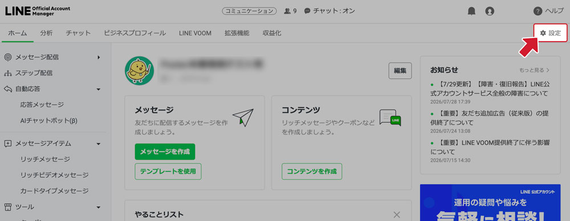570x221 pixels.
Task: Click the テンプレートを使用 button
Action: 168,172
